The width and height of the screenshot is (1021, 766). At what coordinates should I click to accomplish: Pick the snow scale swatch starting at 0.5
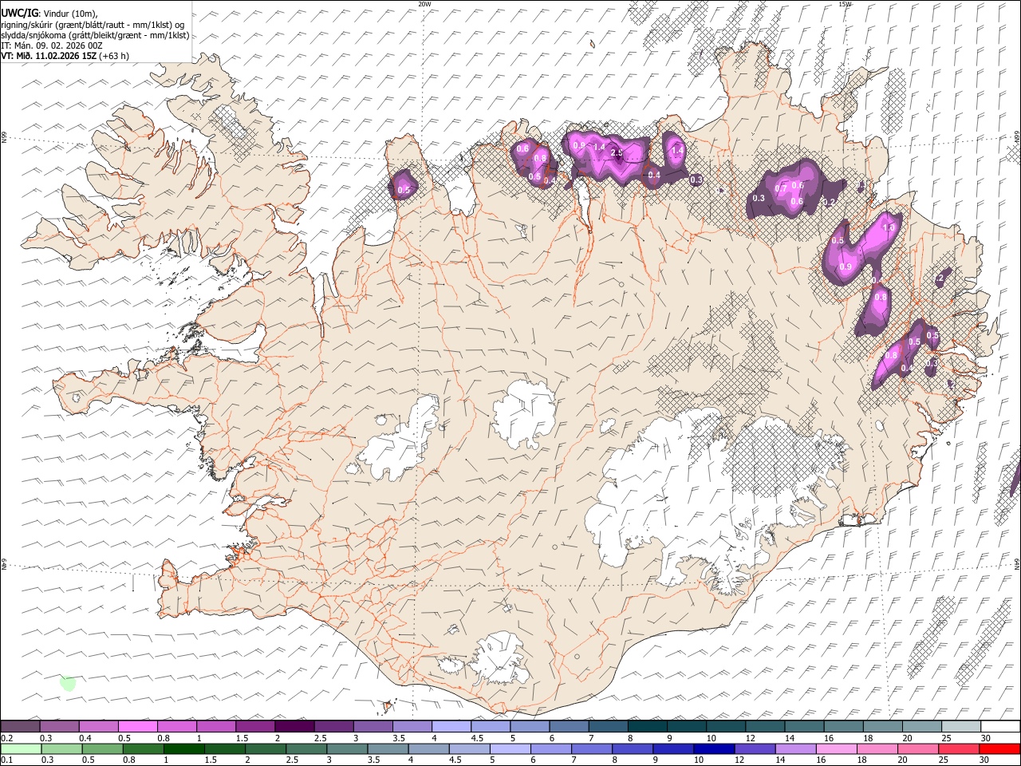click(137, 727)
